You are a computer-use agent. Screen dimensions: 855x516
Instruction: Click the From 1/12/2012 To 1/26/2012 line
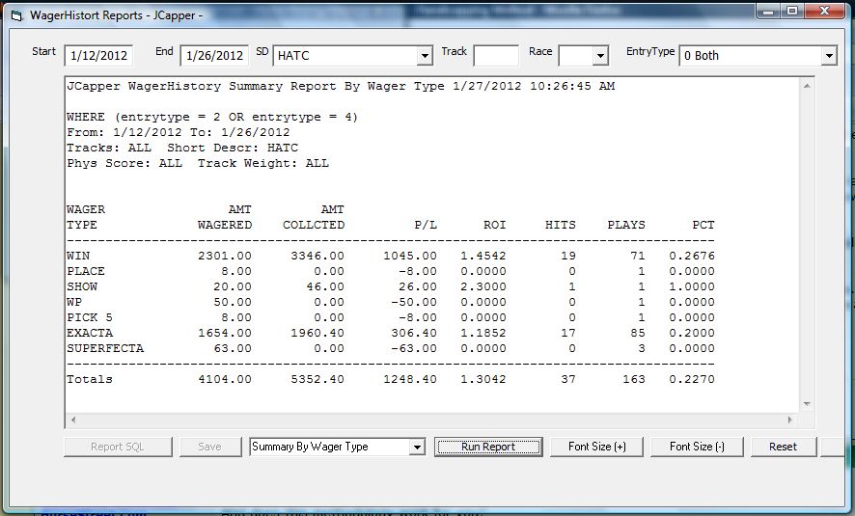pyautogui.click(x=179, y=132)
